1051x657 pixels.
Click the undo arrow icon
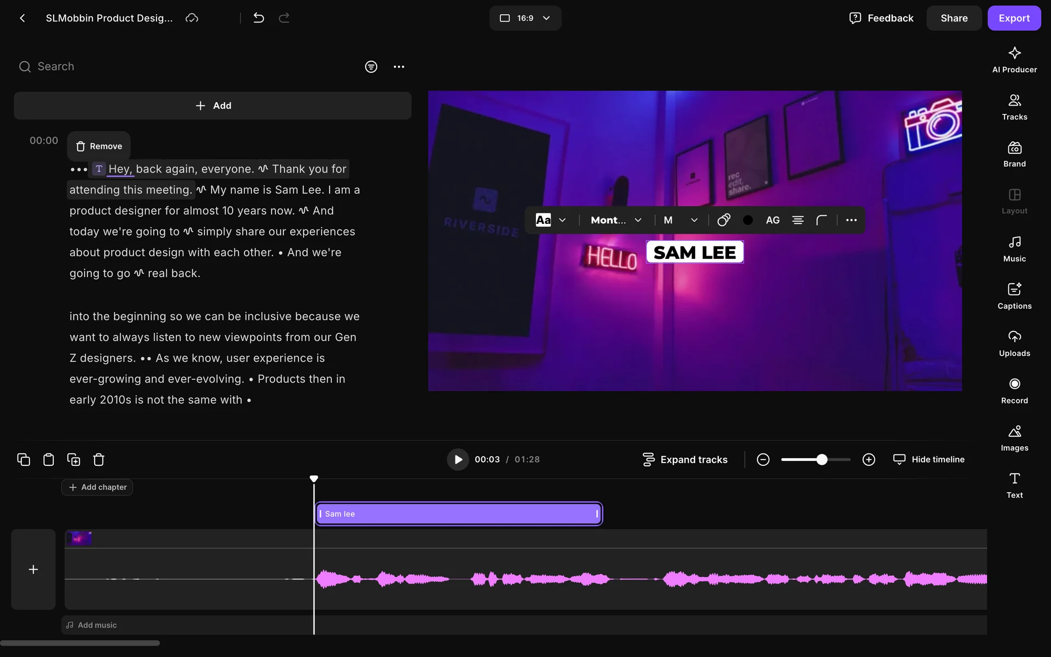point(259,18)
